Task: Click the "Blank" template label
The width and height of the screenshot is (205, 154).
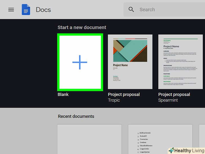Action: click(63, 94)
